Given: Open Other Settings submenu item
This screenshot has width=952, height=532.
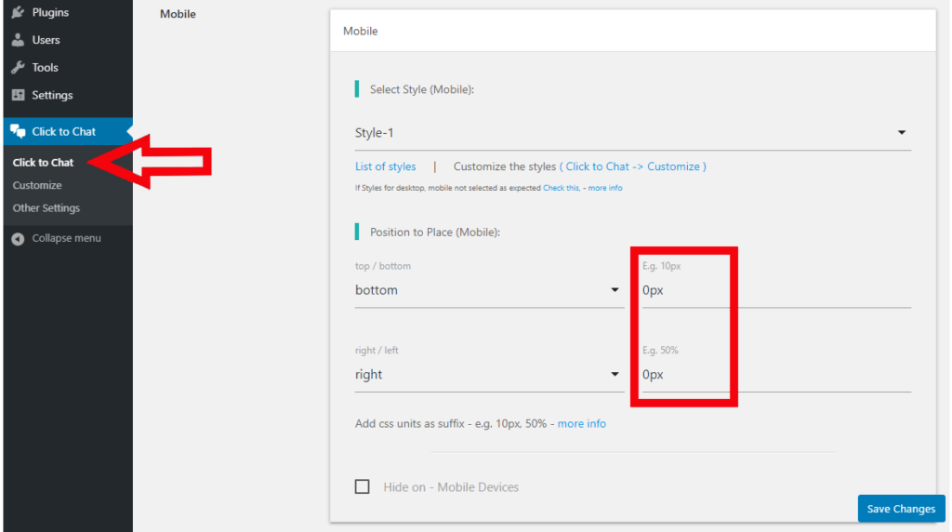Looking at the screenshot, I should click(x=46, y=208).
